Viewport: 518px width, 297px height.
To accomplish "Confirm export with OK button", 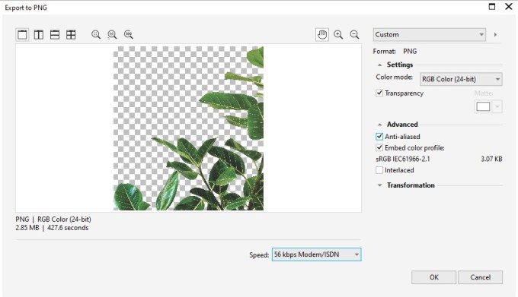I will click(433, 277).
